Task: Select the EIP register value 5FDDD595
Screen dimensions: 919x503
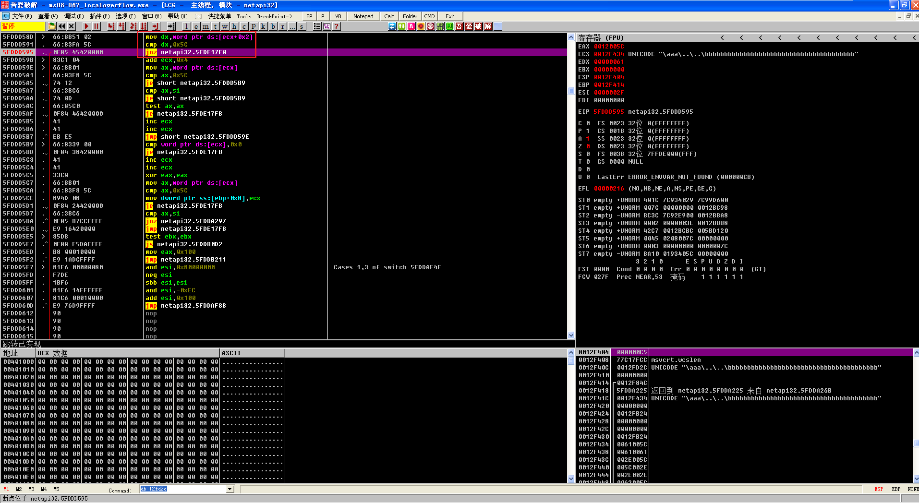Action: tap(609, 112)
